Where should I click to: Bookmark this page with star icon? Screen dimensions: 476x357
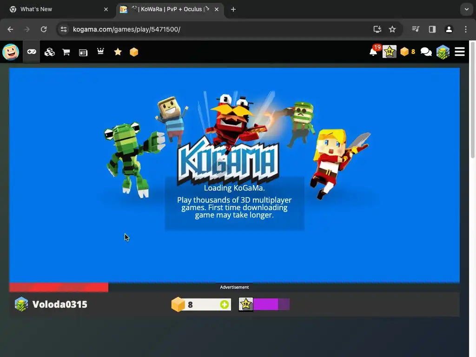tap(392, 29)
